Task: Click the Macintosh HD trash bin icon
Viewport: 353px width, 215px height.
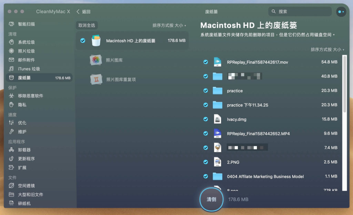Action: click(96, 41)
